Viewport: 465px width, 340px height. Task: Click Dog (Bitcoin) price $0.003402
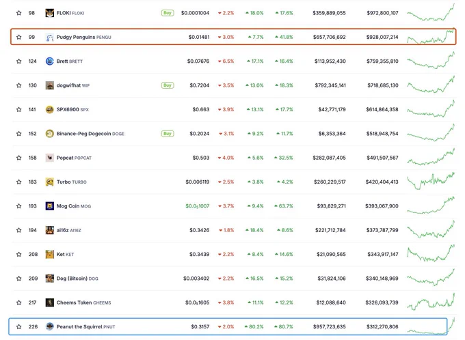pyautogui.click(x=196, y=279)
